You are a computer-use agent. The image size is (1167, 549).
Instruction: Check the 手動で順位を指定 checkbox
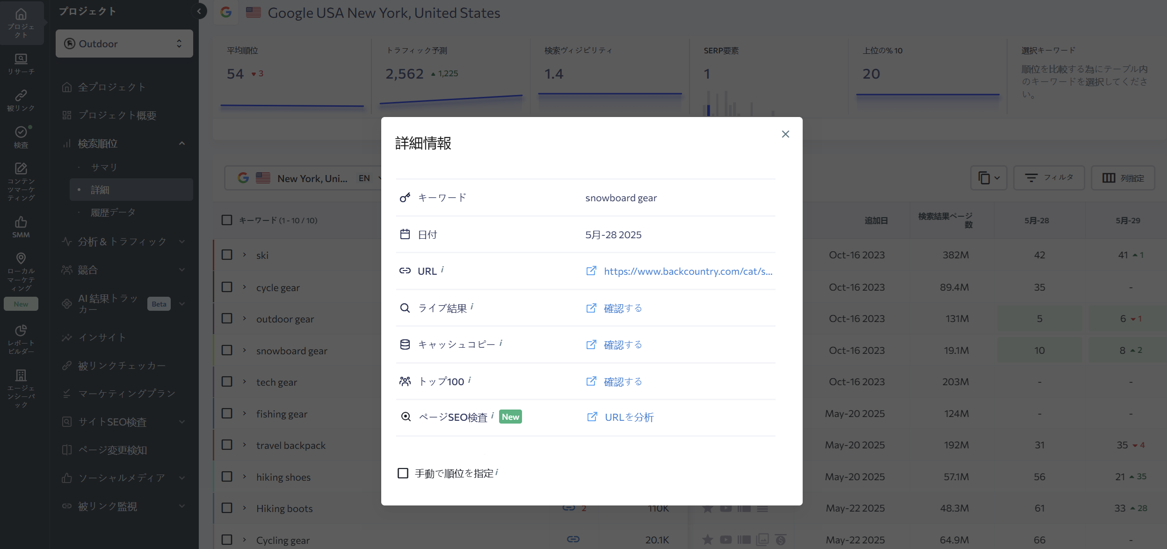tap(403, 473)
